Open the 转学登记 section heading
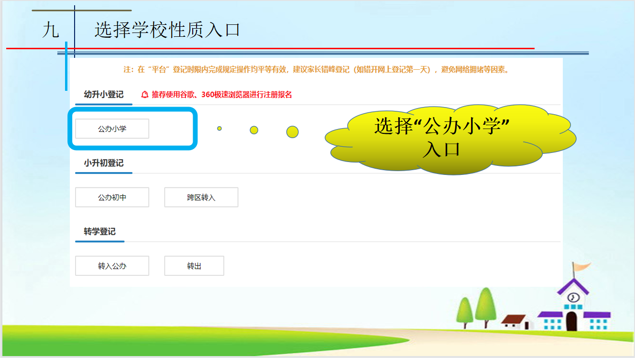 (99, 232)
